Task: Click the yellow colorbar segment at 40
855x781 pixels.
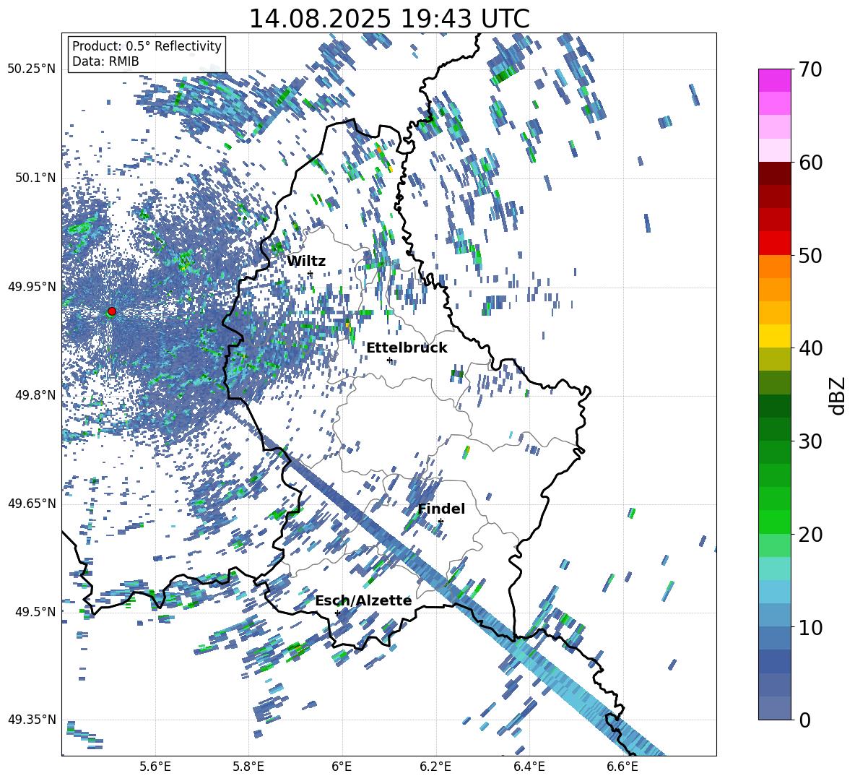Action: coord(774,336)
